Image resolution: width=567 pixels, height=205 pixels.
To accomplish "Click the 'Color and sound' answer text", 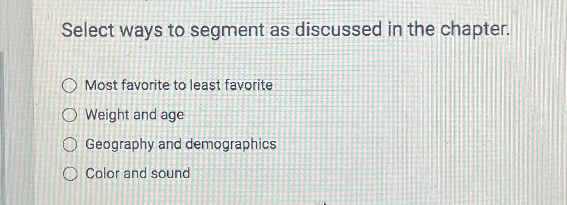I will [x=138, y=173].
